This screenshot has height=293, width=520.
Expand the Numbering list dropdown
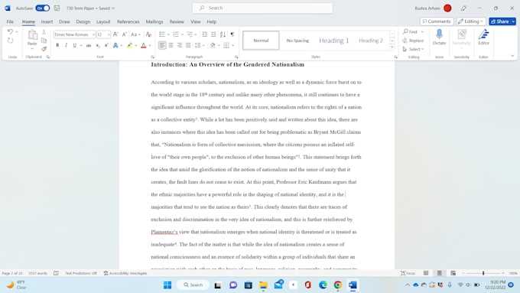(182, 34)
